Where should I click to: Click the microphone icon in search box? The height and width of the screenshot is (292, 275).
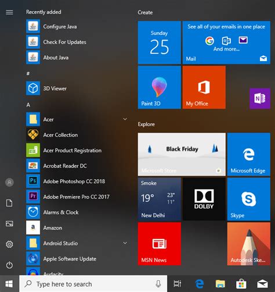(158, 284)
